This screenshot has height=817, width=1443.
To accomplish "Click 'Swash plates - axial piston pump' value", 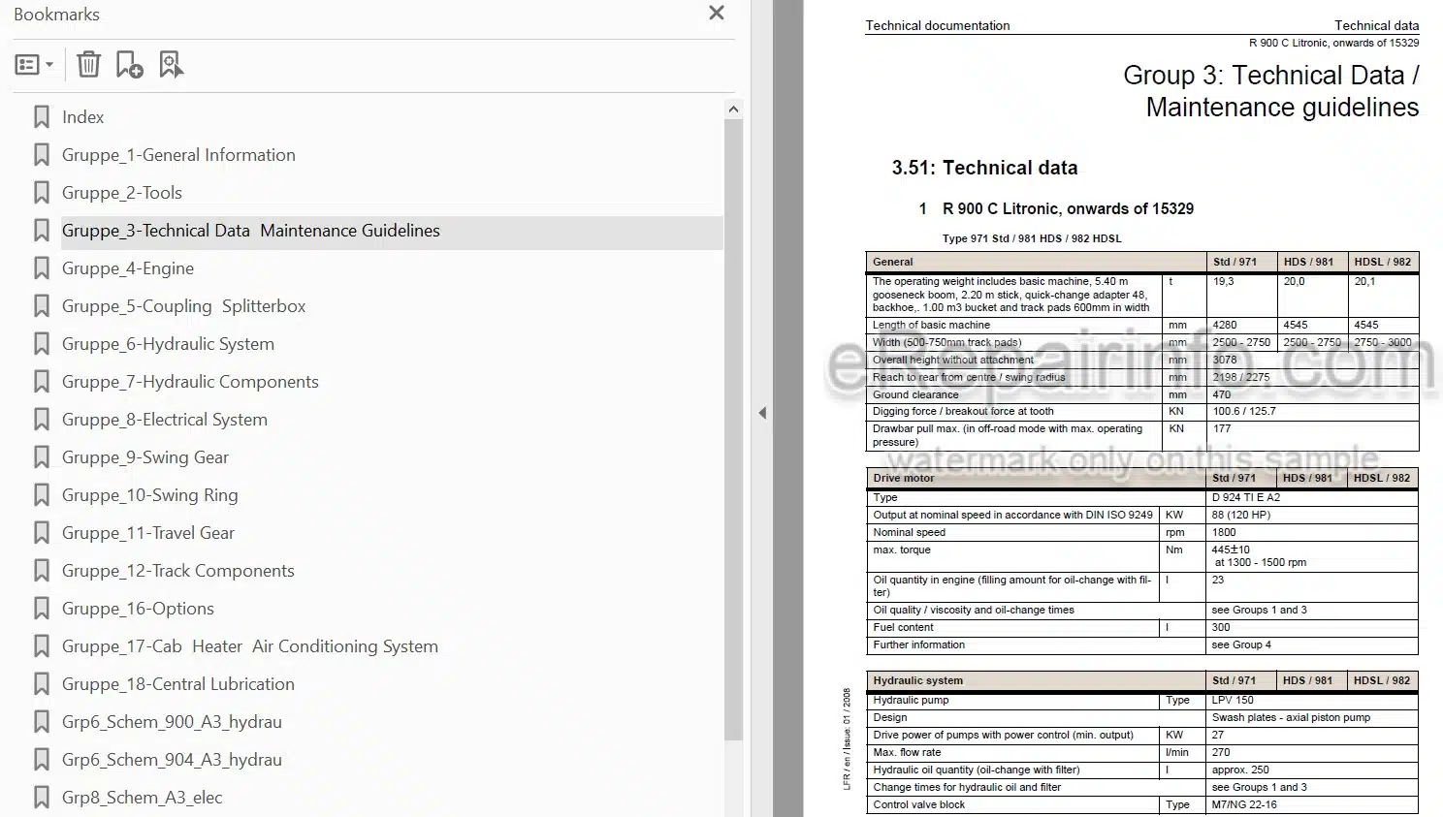I will point(1291,717).
